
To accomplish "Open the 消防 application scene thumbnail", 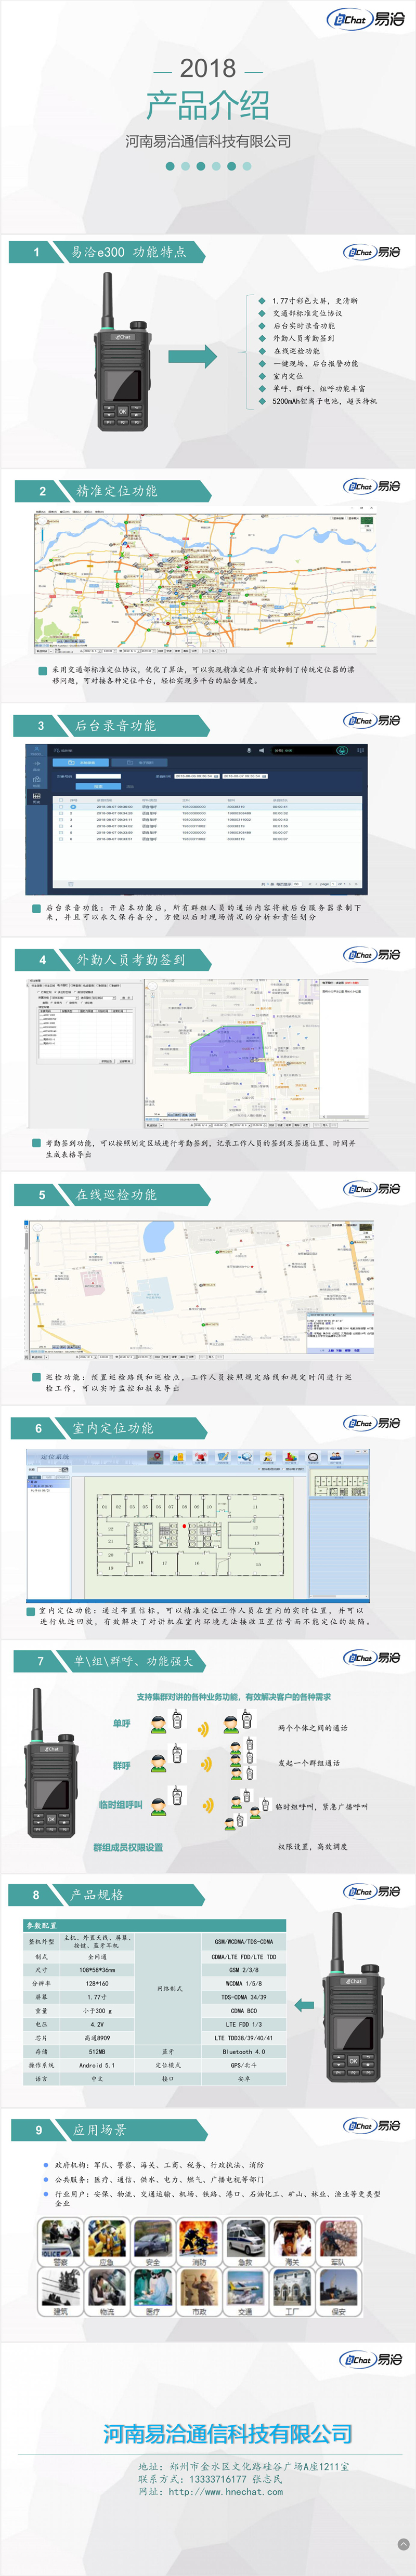I will tap(199, 2243).
